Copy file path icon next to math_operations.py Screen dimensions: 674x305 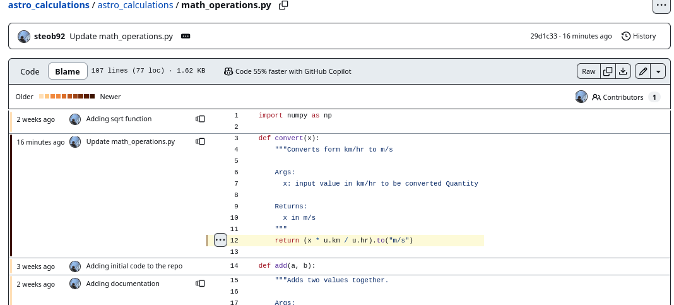(x=283, y=5)
